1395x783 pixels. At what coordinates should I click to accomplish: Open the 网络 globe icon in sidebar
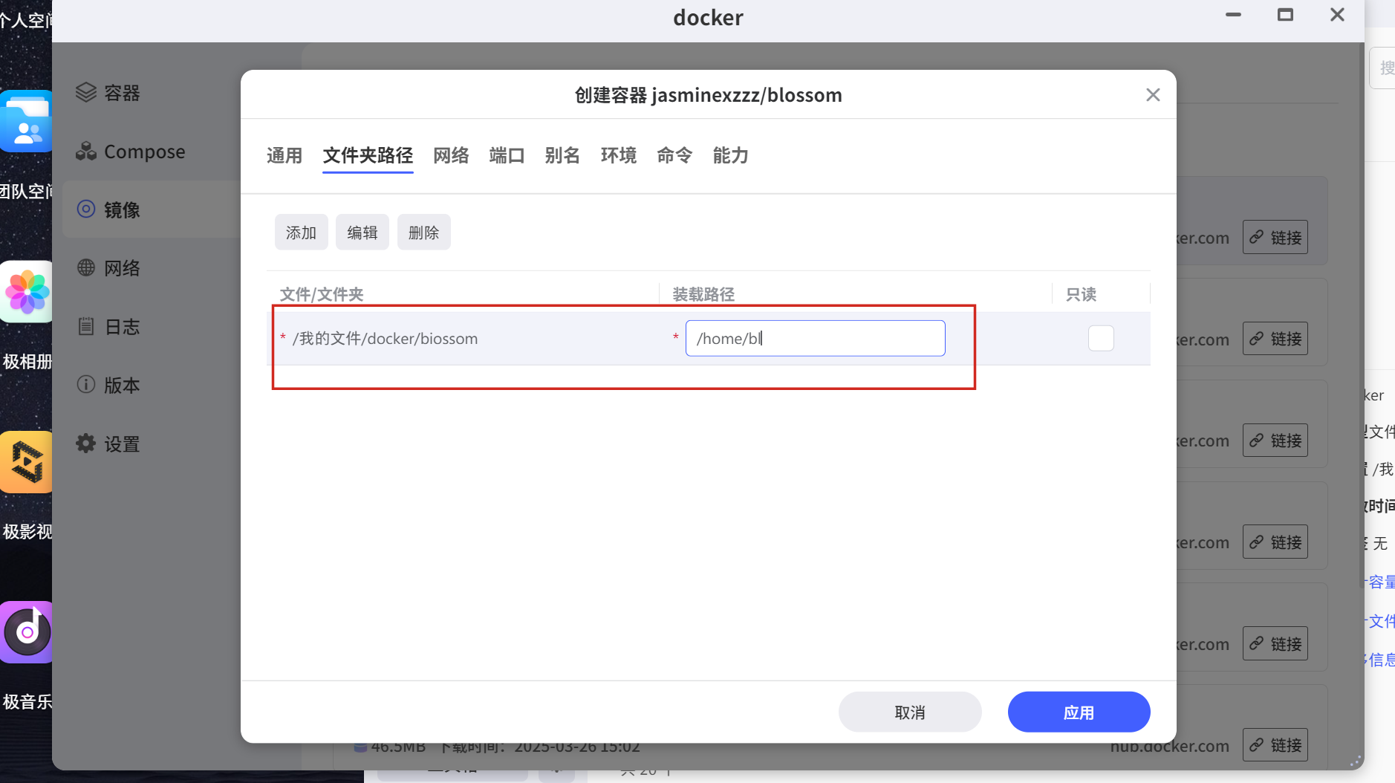coord(86,267)
